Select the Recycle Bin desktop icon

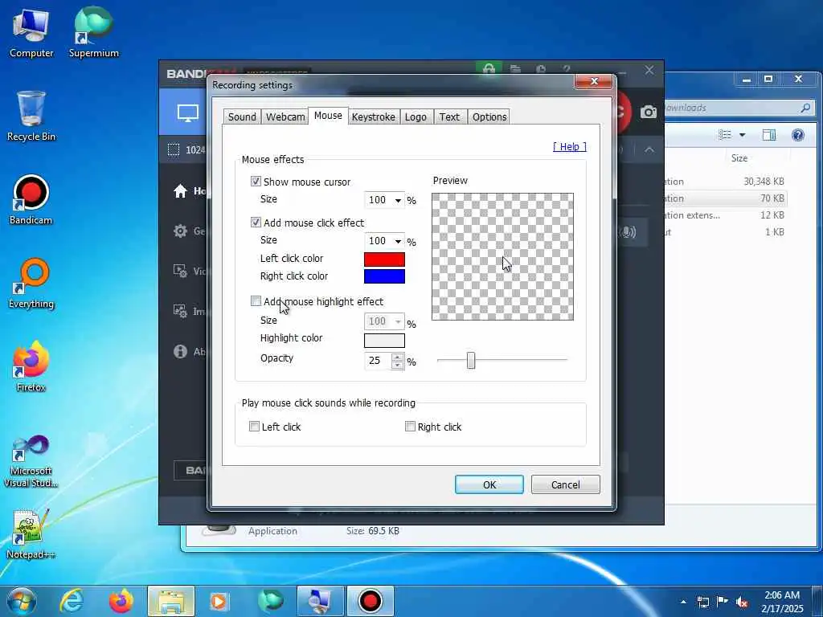click(x=31, y=116)
